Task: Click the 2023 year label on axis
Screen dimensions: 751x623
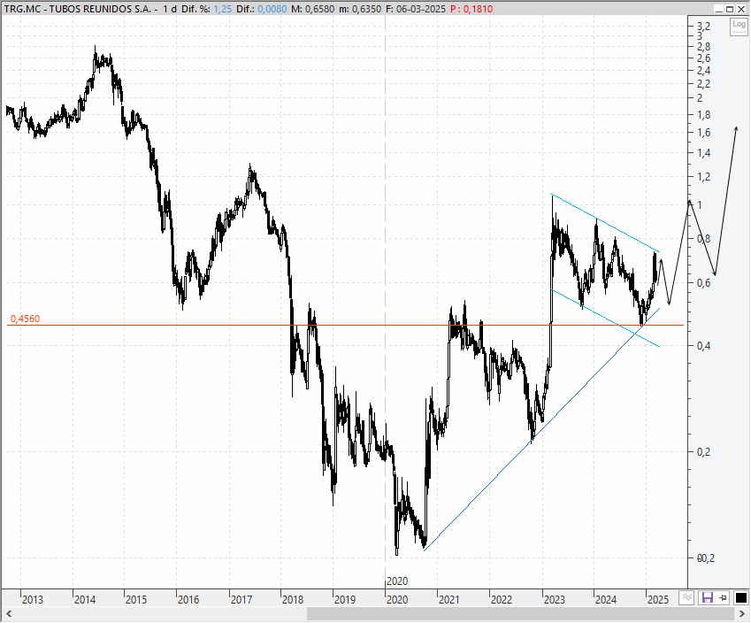Action: (554, 599)
